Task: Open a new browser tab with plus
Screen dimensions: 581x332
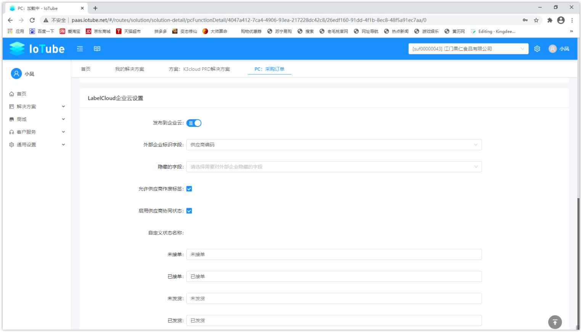Action: coord(95,8)
